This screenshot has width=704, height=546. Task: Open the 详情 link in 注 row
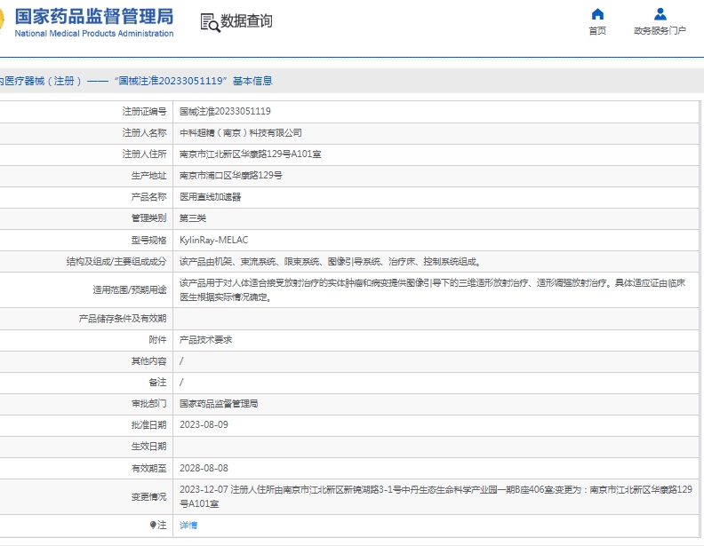[188, 525]
